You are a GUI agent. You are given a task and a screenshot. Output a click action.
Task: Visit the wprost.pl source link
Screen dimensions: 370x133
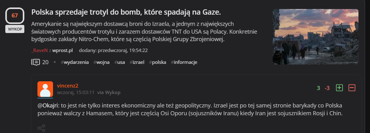pos(62,50)
